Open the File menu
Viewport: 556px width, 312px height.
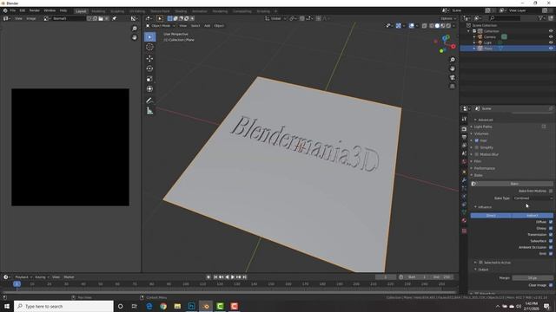13,10
